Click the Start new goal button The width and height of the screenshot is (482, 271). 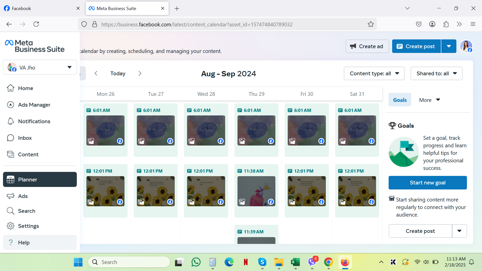(x=428, y=183)
